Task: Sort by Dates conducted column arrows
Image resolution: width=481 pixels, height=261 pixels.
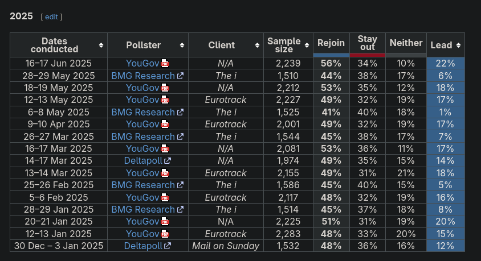Action: point(101,45)
